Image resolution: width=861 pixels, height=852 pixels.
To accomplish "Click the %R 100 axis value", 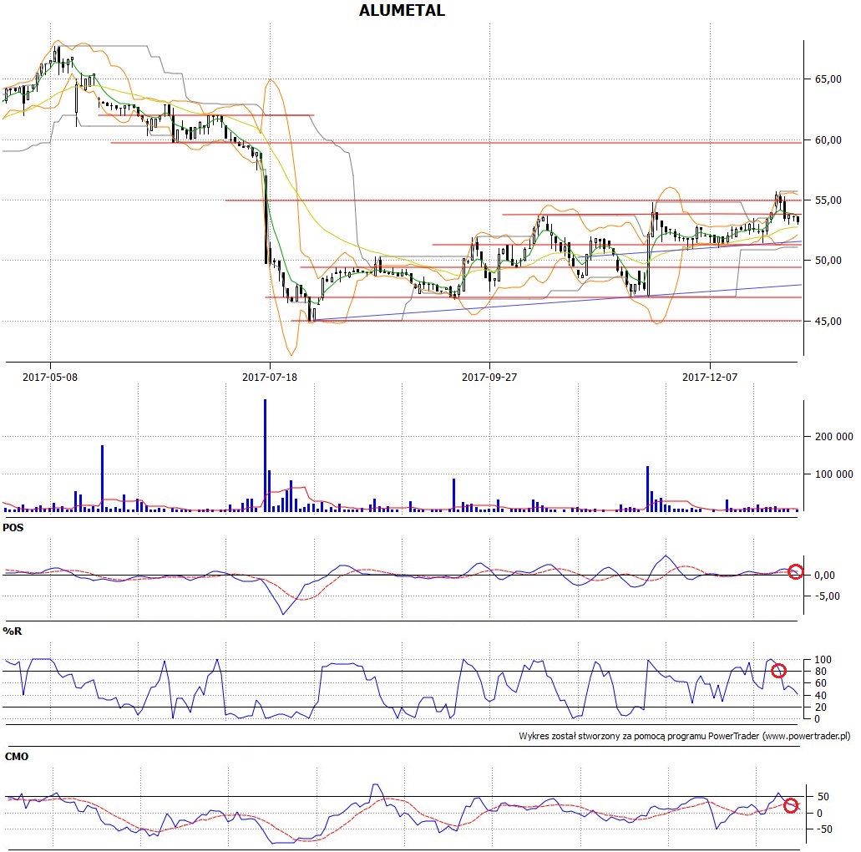I will point(823,660).
